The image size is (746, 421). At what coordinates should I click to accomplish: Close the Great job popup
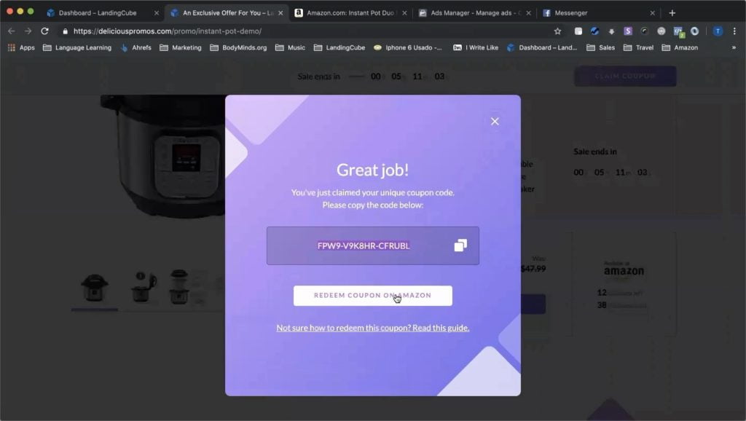[495, 122]
